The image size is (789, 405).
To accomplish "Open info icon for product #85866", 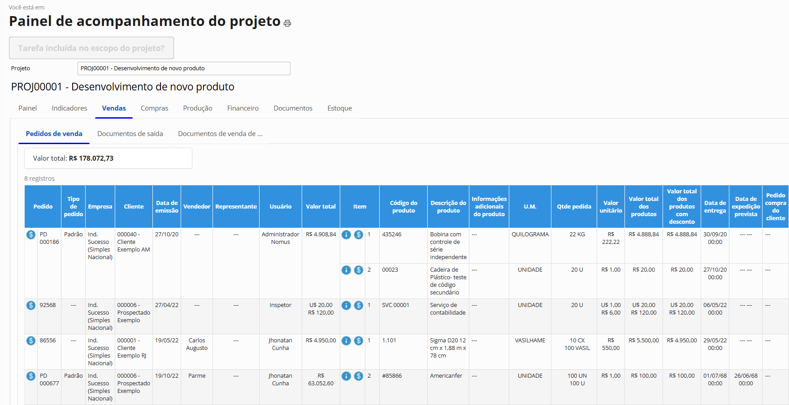I will point(346,376).
